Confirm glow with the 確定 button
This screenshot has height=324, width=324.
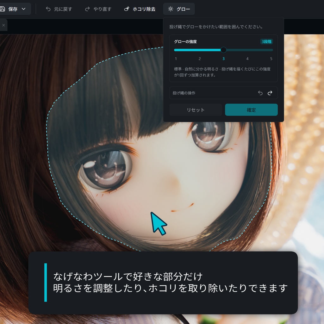(x=251, y=110)
